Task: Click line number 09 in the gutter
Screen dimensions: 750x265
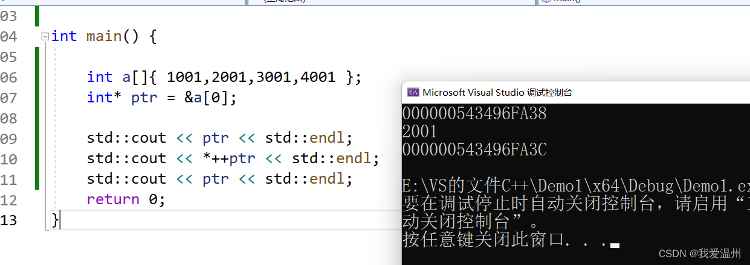Action: click(9, 139)
